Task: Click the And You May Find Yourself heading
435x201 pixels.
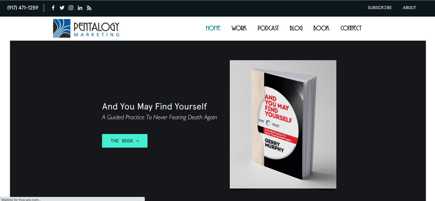Action: [x=154, y=106]
